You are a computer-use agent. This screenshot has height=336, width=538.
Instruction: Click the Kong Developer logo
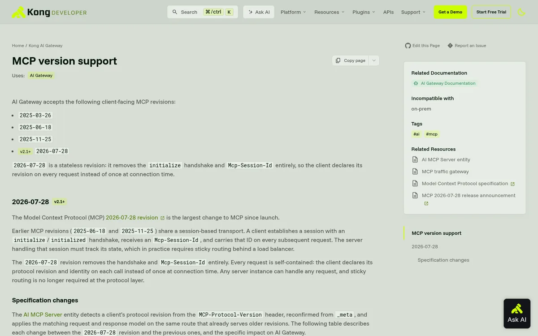point(49,12)
